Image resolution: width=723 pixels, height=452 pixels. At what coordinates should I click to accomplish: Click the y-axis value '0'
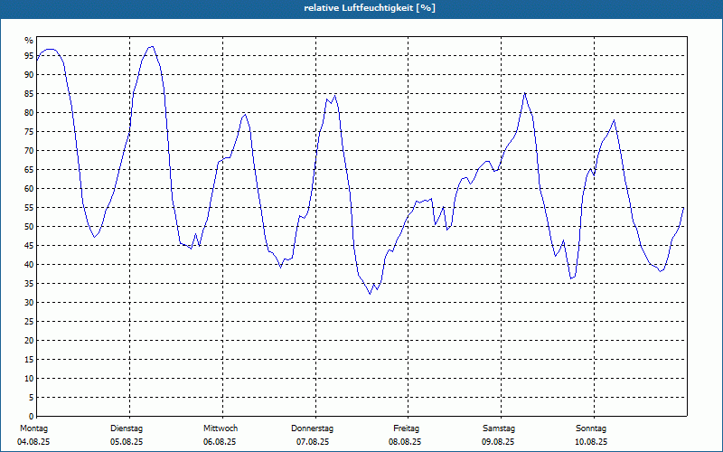coord(32,417)
